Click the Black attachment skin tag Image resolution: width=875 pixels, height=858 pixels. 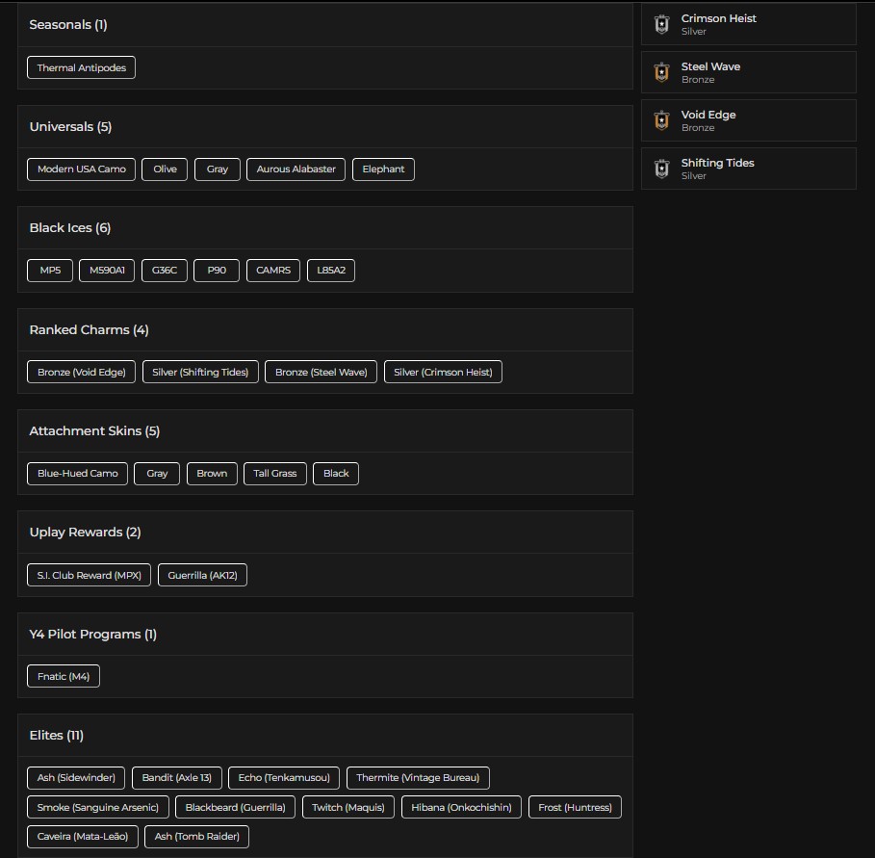tap(336, 474)
